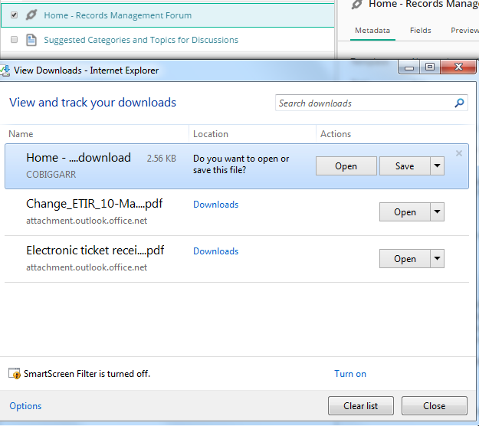This screenshot has width=479, height=426.
Task: Minimize the View Downloads window
Action: (x=409, y=67)
